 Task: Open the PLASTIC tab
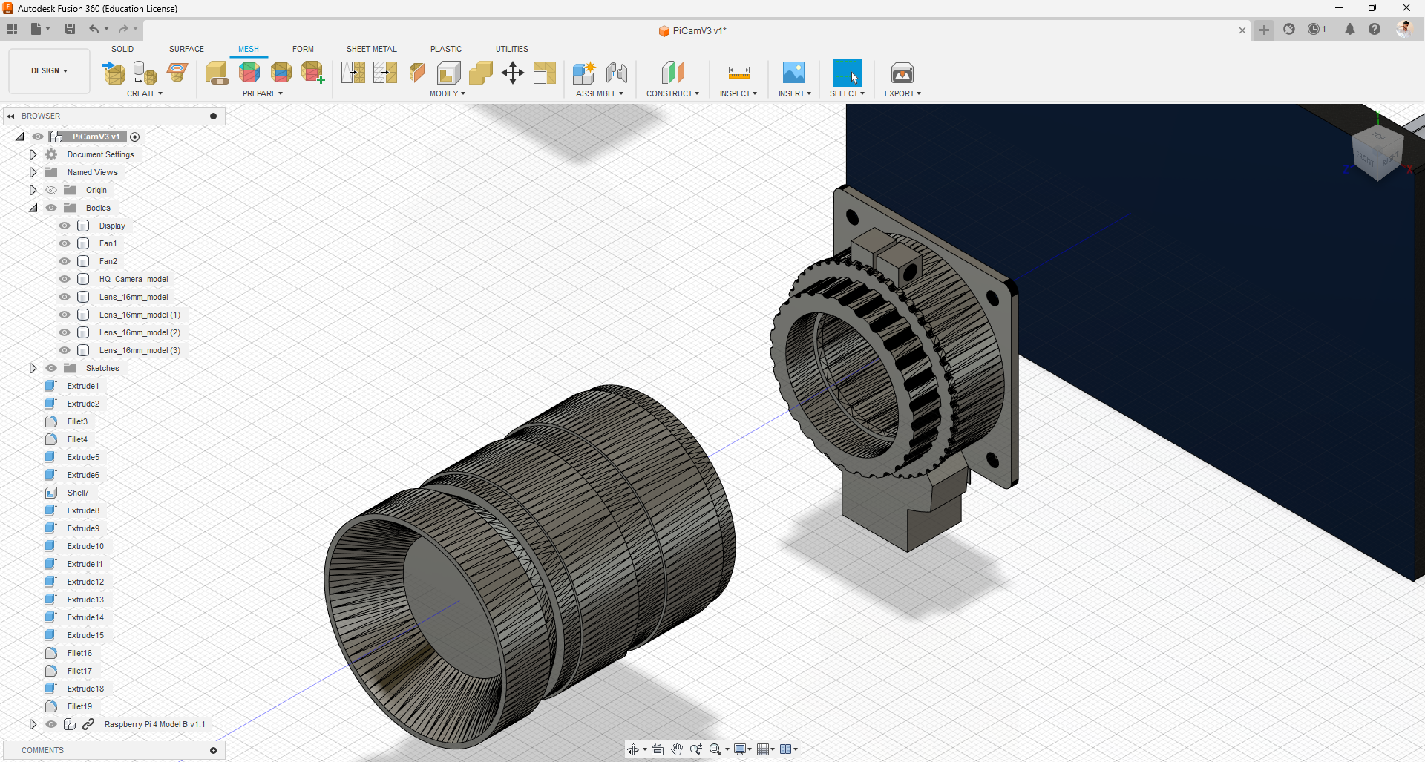pos(446,49)
